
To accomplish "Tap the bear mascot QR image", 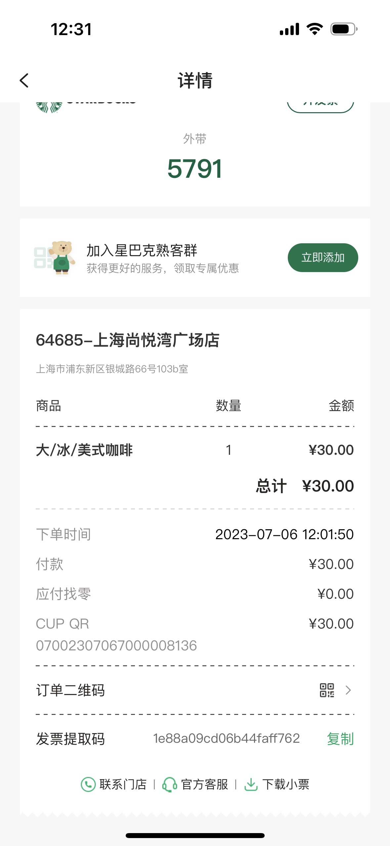I will click(x=55, y=258).
